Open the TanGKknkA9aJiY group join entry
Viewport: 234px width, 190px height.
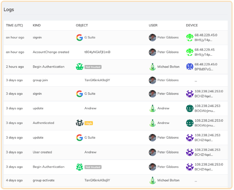coord(97,80)
